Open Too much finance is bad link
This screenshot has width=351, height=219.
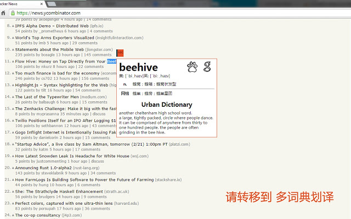coord(57,73)
